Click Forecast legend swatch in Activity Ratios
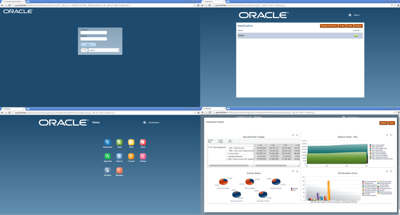The height and width of the screenshot is (215, 400). [x=292, y=188]
